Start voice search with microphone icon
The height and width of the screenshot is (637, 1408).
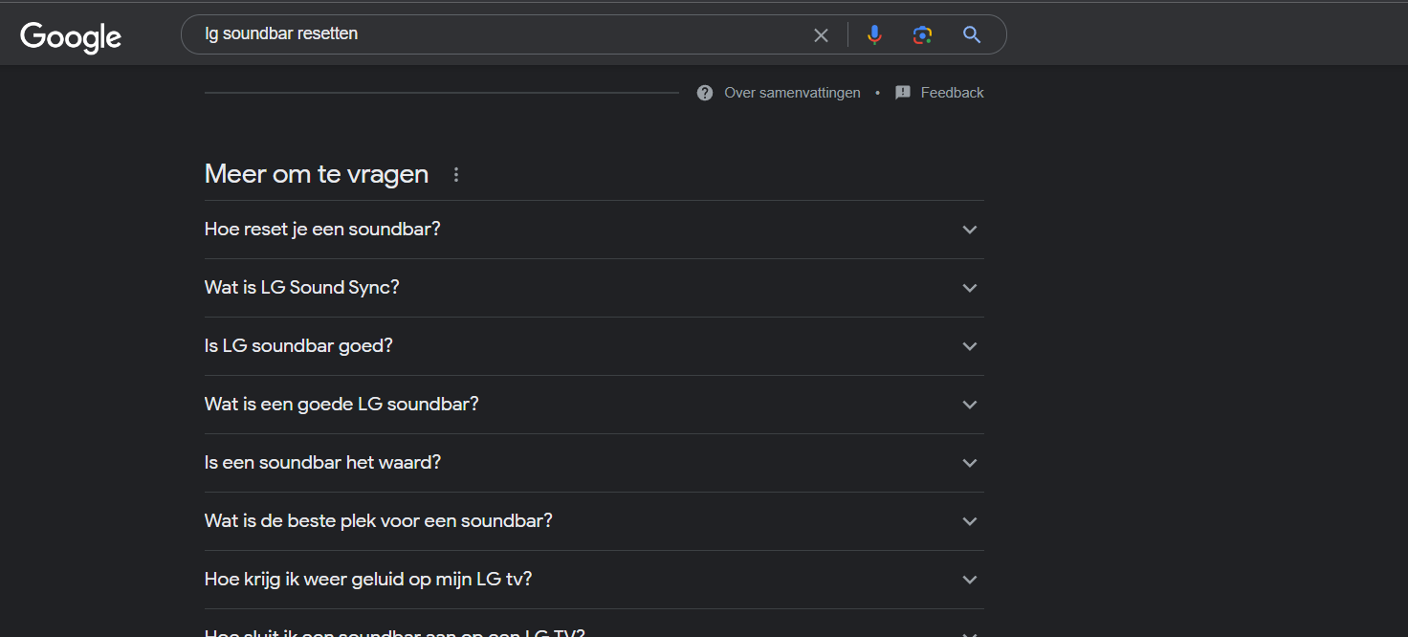(874, 35)
